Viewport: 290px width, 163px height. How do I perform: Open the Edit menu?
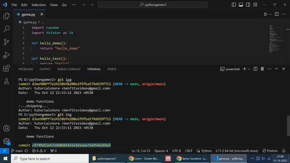tap(24, 5)
